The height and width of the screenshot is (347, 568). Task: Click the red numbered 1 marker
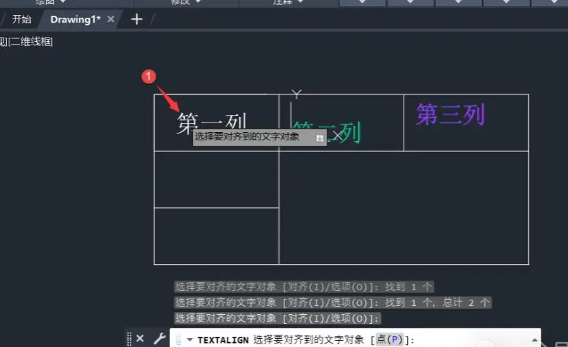(149, 77)
